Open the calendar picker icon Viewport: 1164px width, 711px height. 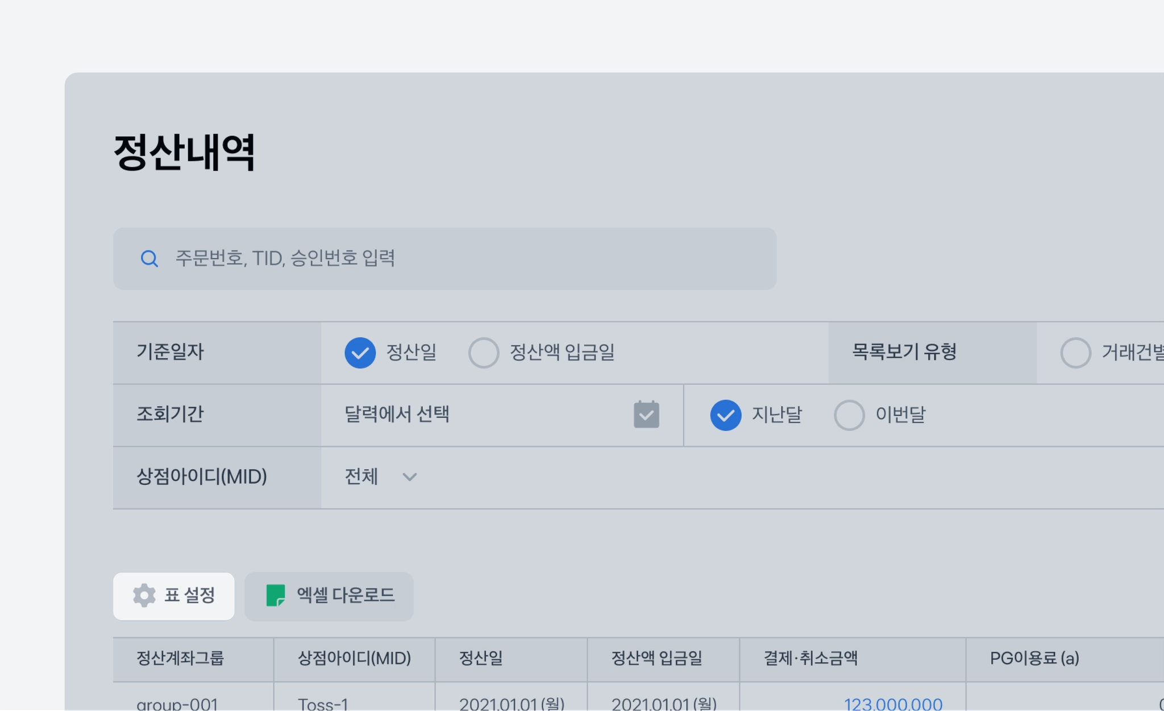point(646,415)
